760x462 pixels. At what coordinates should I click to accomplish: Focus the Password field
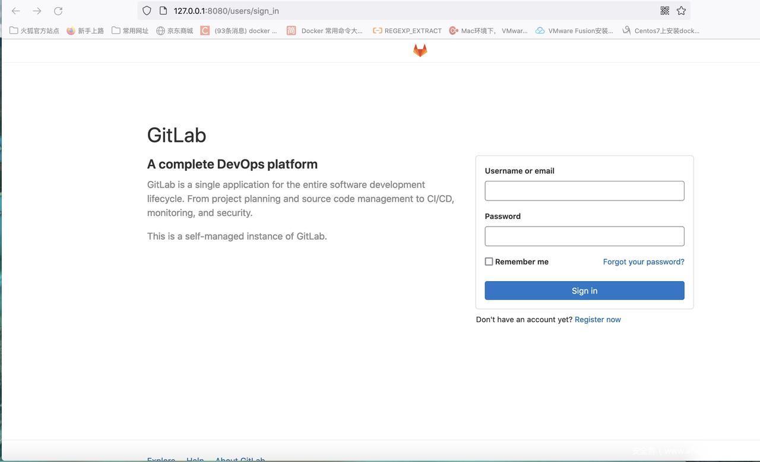pyautogui.click(x=584, y=236)
